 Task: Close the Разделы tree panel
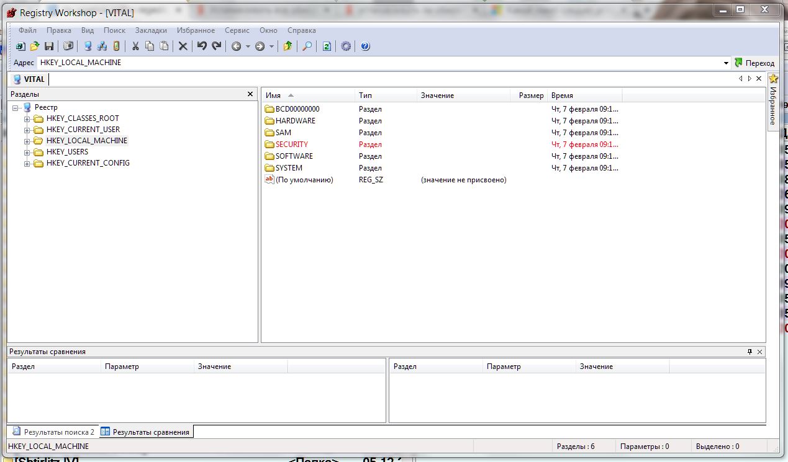pos(250,94)
